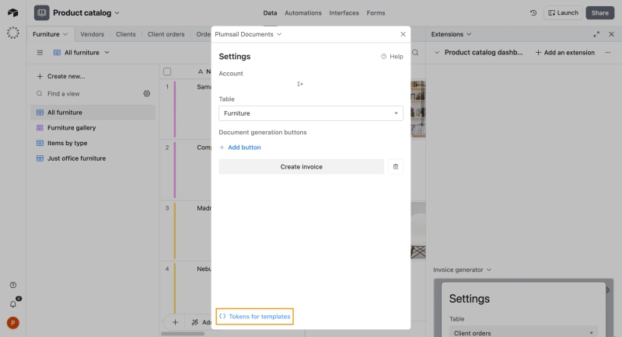Collapse the Product catalog dashboard chevron
The width and height of the screenshot is (622, 337).
[437, 52]
